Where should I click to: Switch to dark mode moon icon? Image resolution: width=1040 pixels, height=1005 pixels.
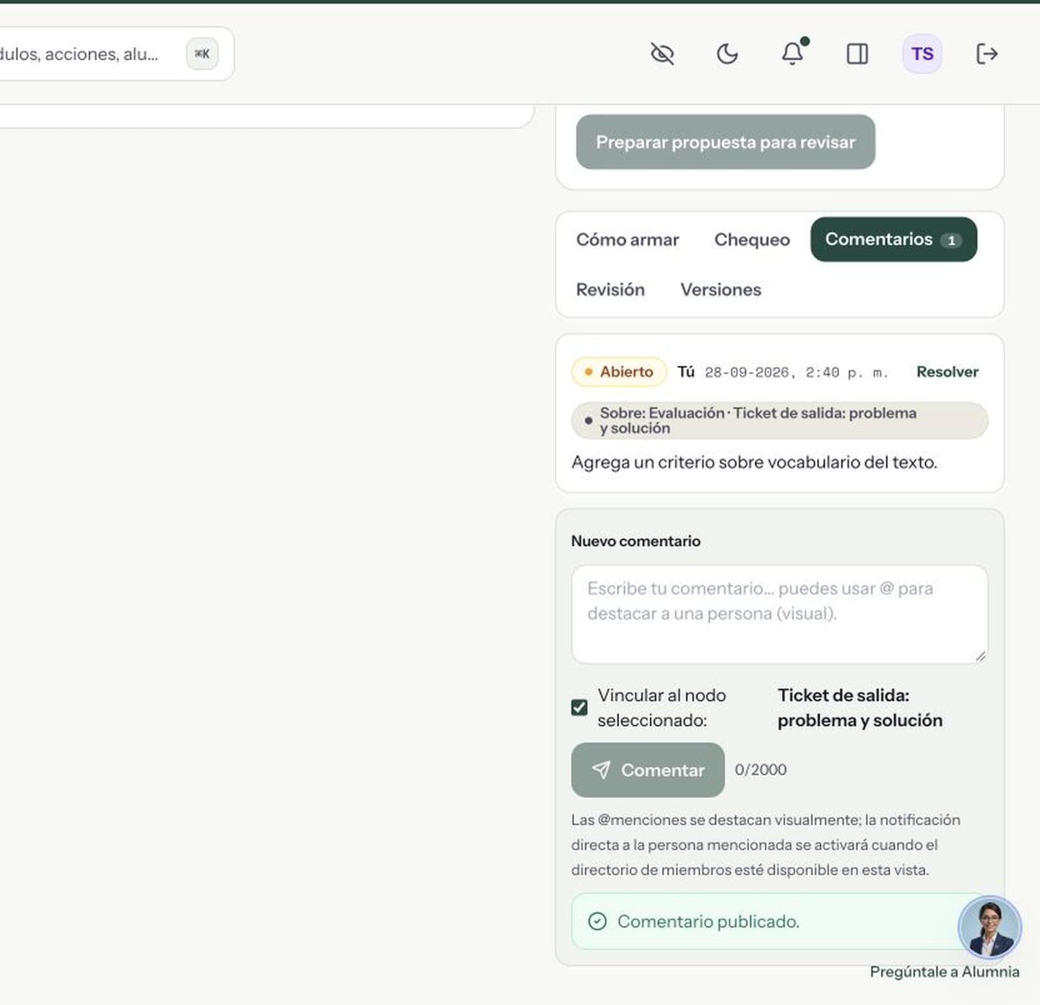point(727,54)
